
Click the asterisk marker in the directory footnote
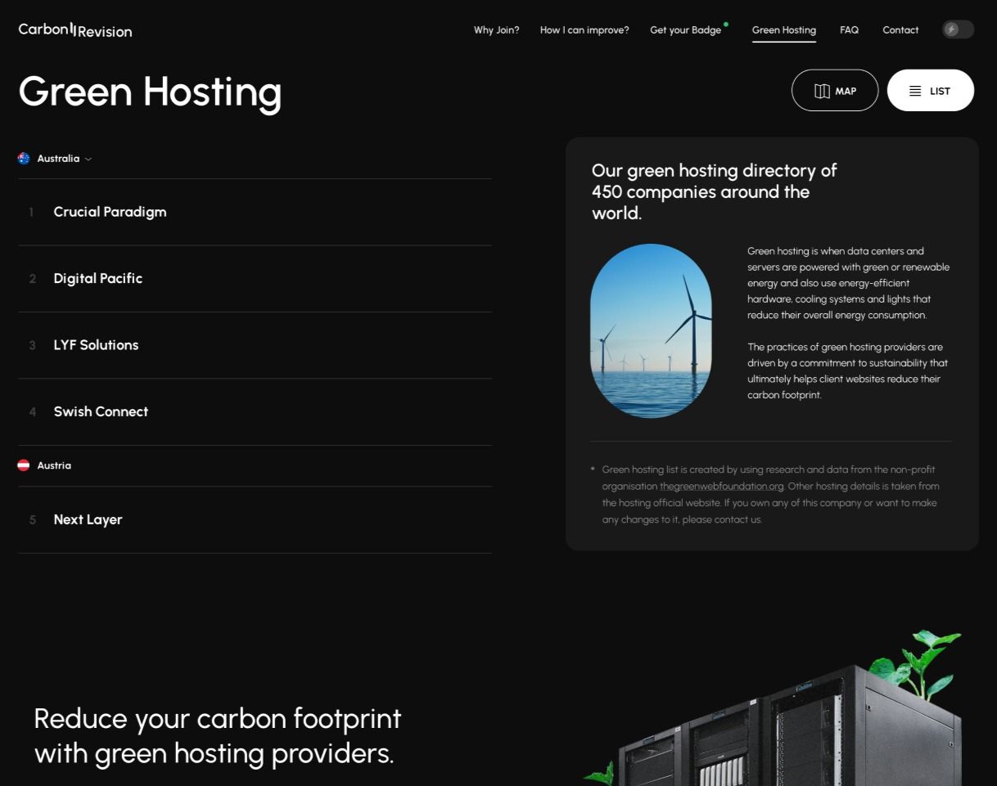[592, 469]
